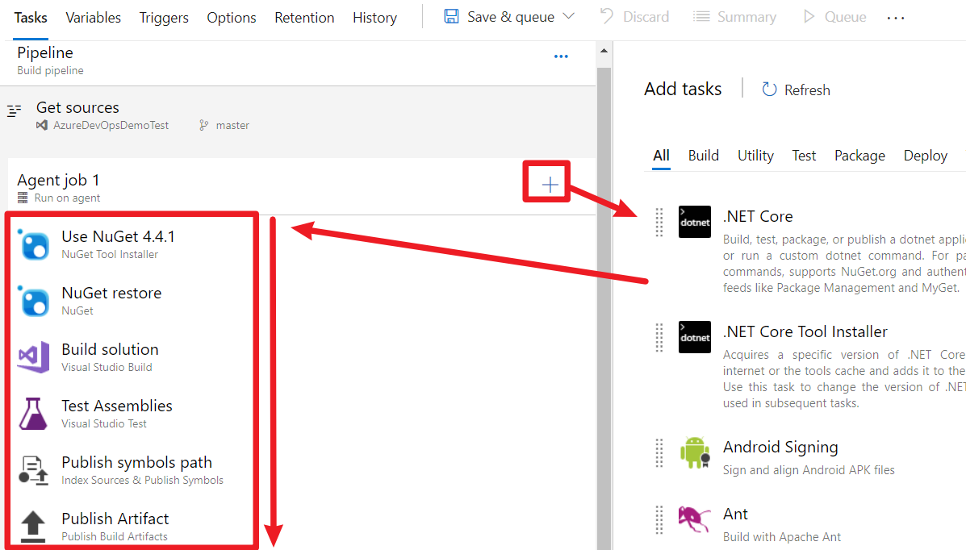
Task: Open the Retention tab
Action: (x=304, y=17)
